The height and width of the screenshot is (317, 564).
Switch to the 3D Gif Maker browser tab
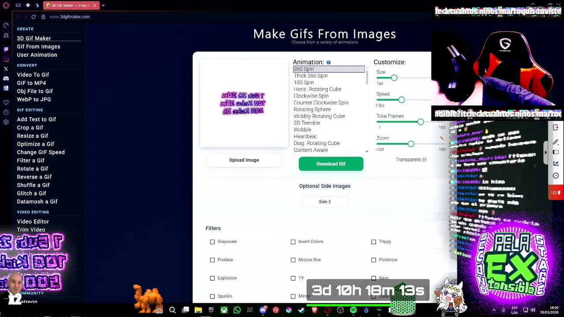(71, 5)
